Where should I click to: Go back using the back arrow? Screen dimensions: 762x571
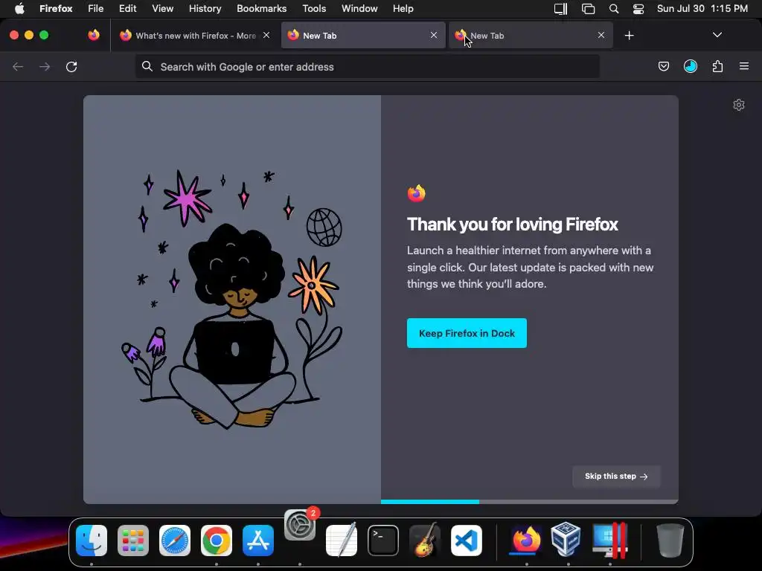(18, 66)
